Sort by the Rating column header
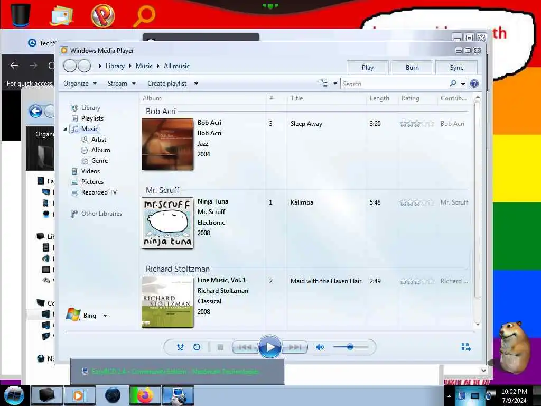Screen dimensions: 541x406 pos(410,98)
